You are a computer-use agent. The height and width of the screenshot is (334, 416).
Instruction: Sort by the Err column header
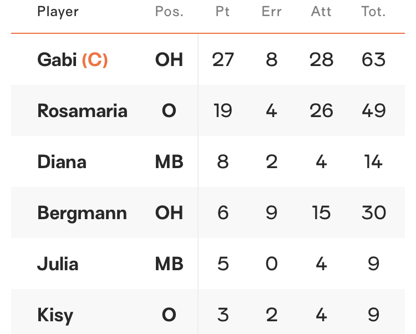pyautogui.click(x=271, y=12)
